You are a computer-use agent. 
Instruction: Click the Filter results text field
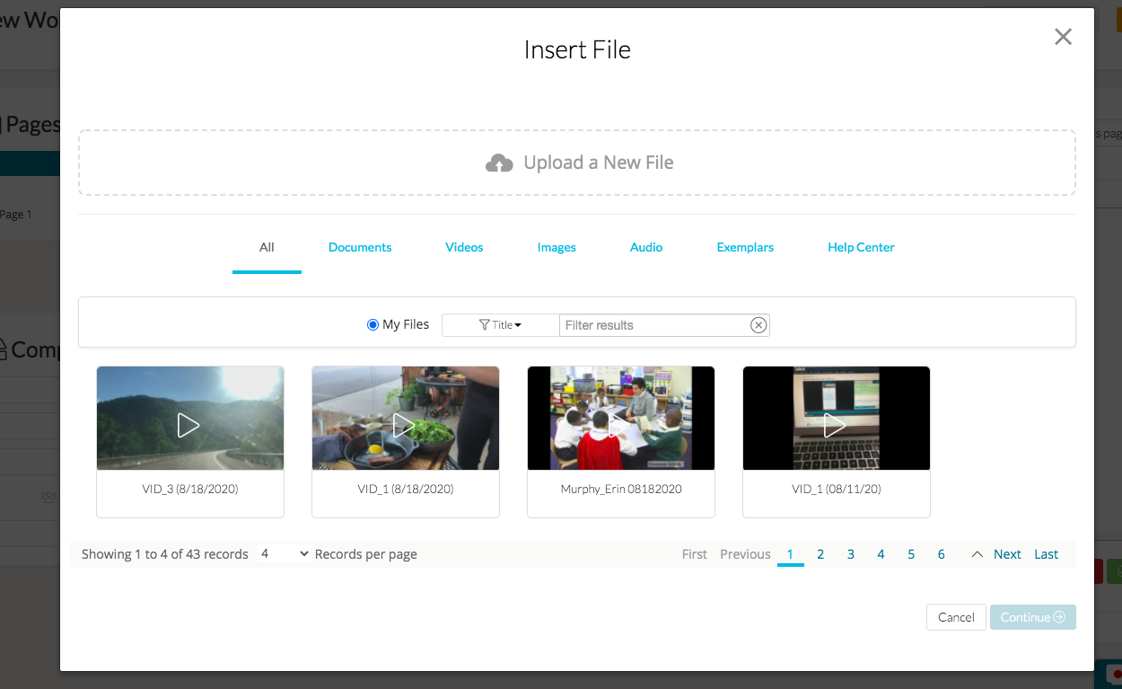tap(653, 325)
